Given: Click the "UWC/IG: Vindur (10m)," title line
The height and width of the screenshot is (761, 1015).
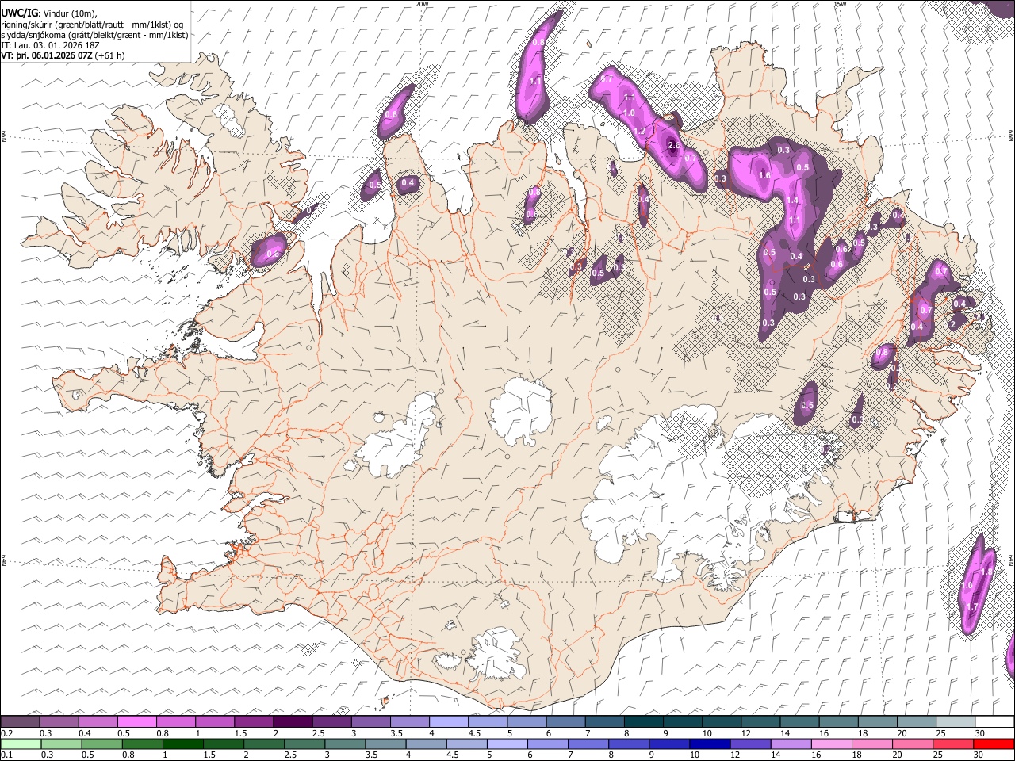Looking at the screenshot, I should click(x=48, y=13).
